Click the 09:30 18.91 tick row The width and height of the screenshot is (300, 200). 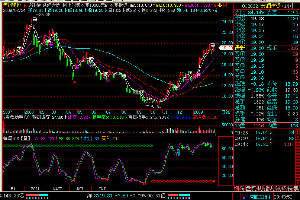[265, 138]
